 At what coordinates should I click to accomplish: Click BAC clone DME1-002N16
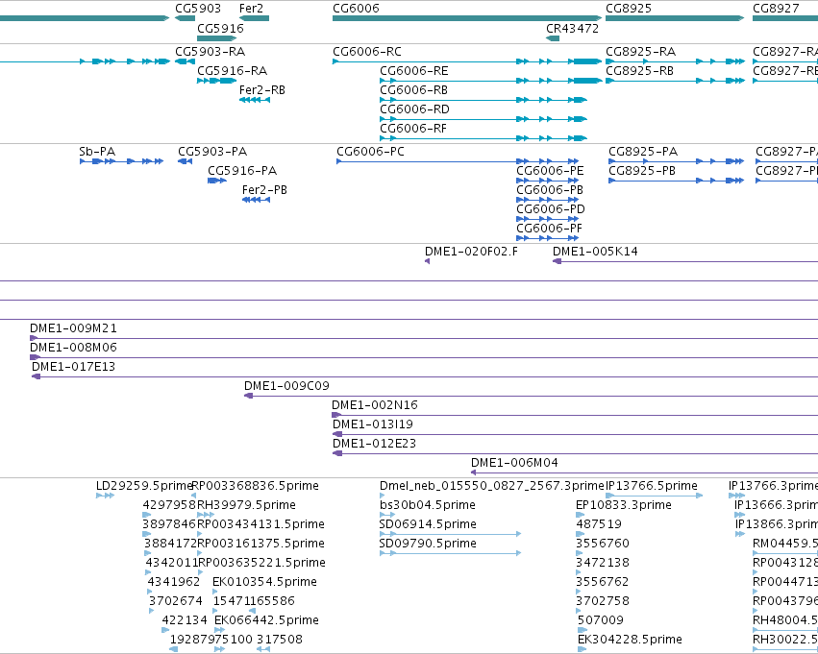point(575,416)
